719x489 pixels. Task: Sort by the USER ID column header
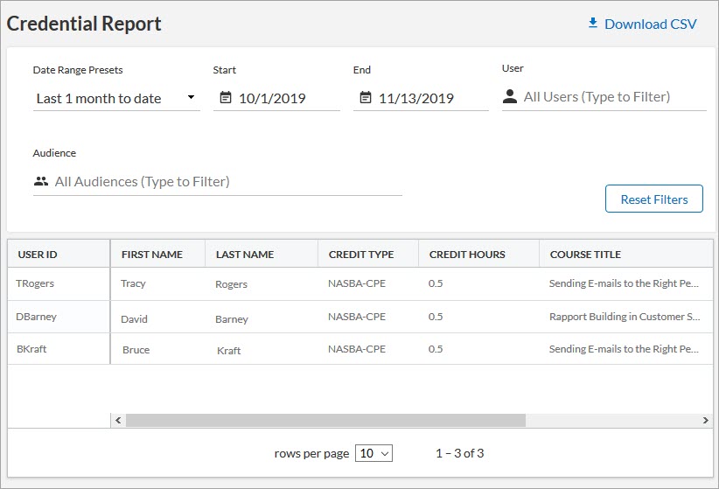pyautogui.click(x=38, y=255)
